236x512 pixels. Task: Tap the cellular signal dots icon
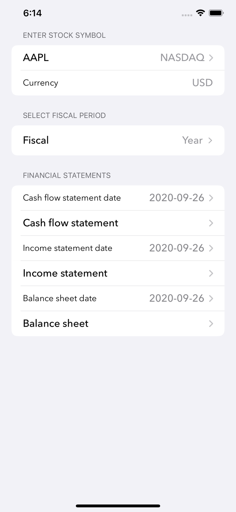pyautogui.click(x=187, y=14)
